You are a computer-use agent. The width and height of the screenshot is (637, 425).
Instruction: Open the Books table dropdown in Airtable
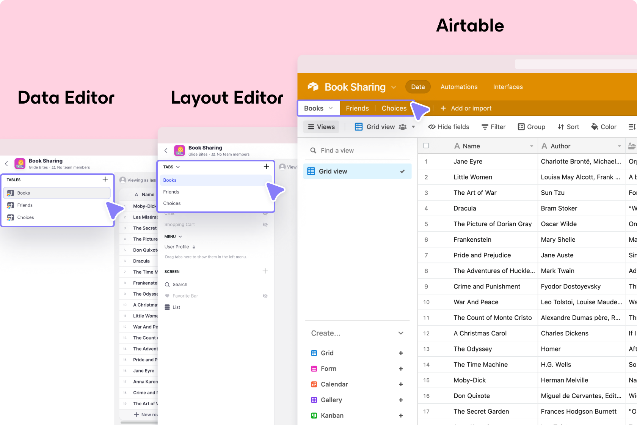click(x=330, y=108)
